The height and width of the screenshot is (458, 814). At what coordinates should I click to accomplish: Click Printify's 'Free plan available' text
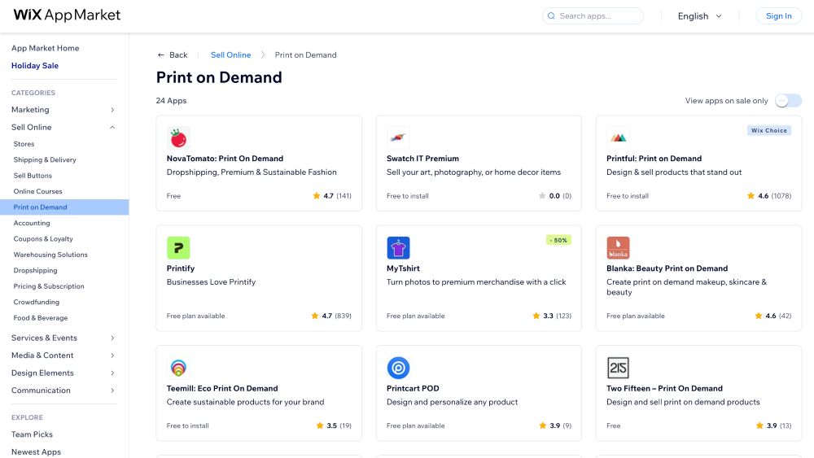pyautogui.click(x=195, y=316)
